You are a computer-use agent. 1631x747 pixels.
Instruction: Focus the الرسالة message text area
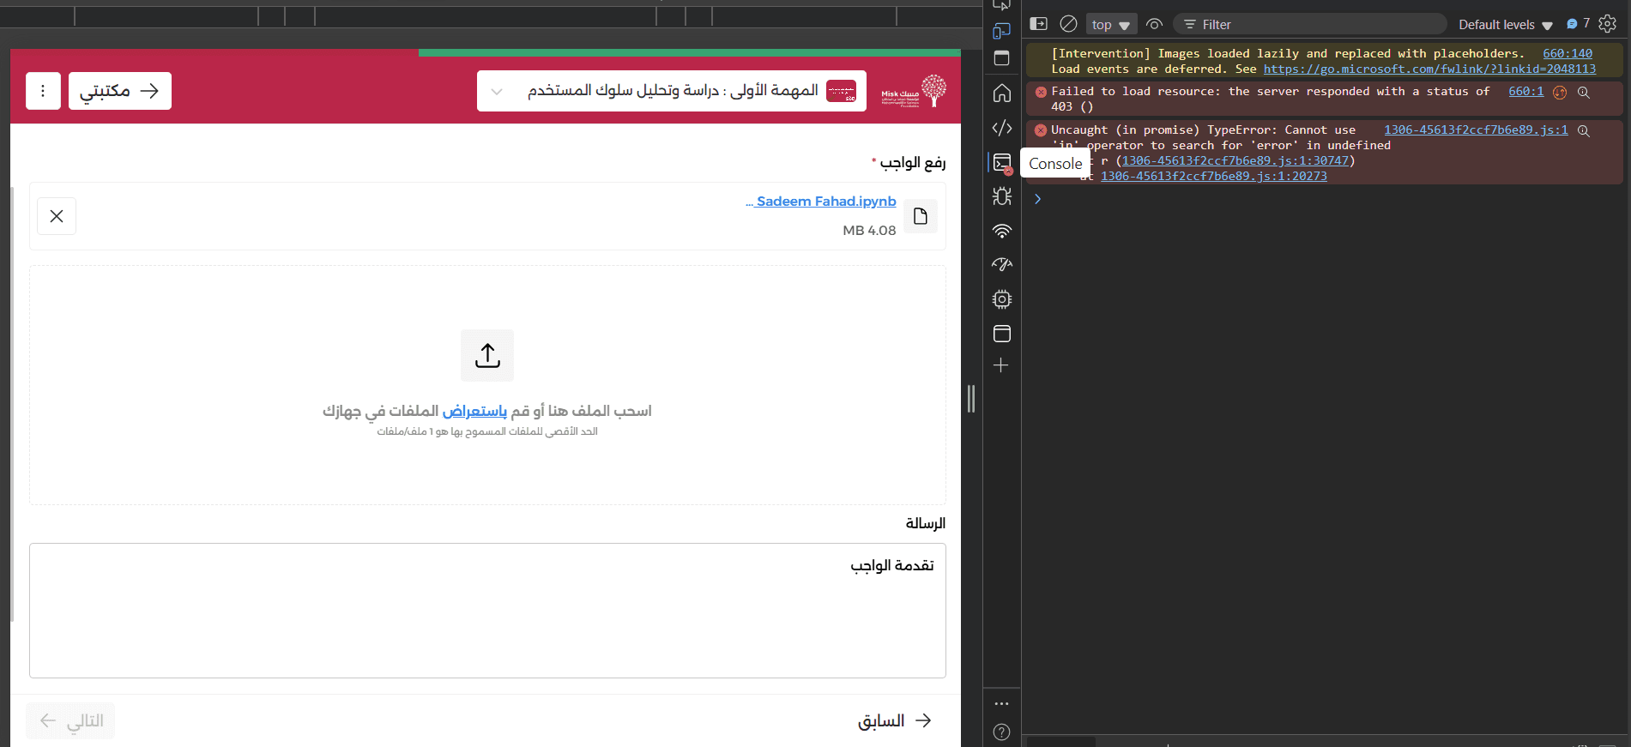pos(487,611)
